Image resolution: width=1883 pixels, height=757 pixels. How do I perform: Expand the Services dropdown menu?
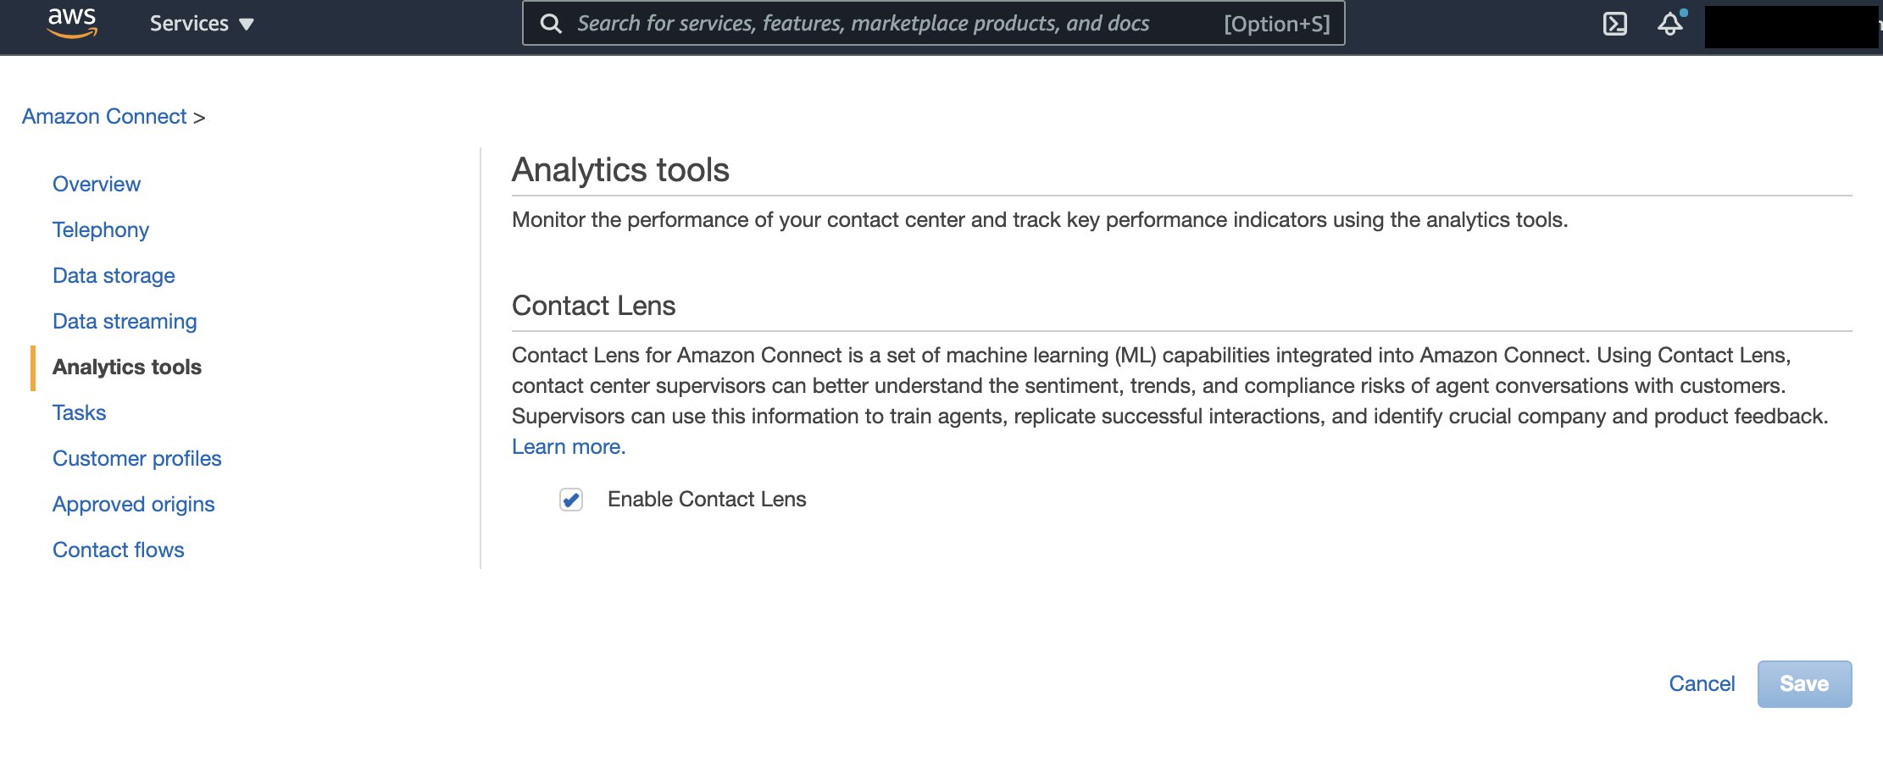(x=202, y=24)
